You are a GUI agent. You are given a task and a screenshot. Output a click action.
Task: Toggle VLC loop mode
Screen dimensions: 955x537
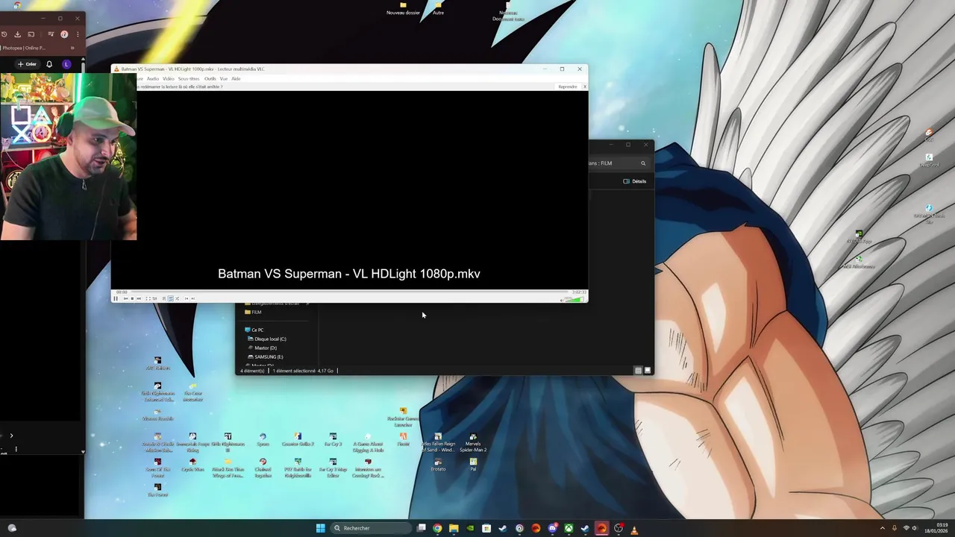pyautogui.click(x=171, y=298)
